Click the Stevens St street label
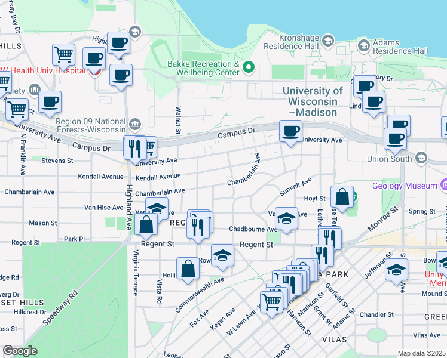 click(x=57, y=161)
